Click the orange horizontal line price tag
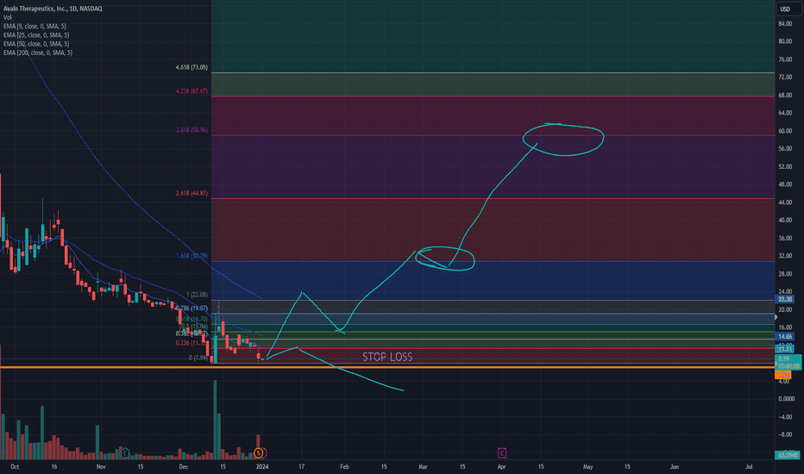Screen dimensions: 804x474 783,375
